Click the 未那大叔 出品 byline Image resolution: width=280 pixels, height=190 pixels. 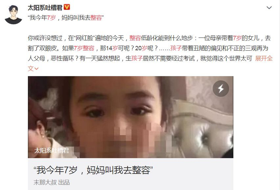tap(52, 182)
